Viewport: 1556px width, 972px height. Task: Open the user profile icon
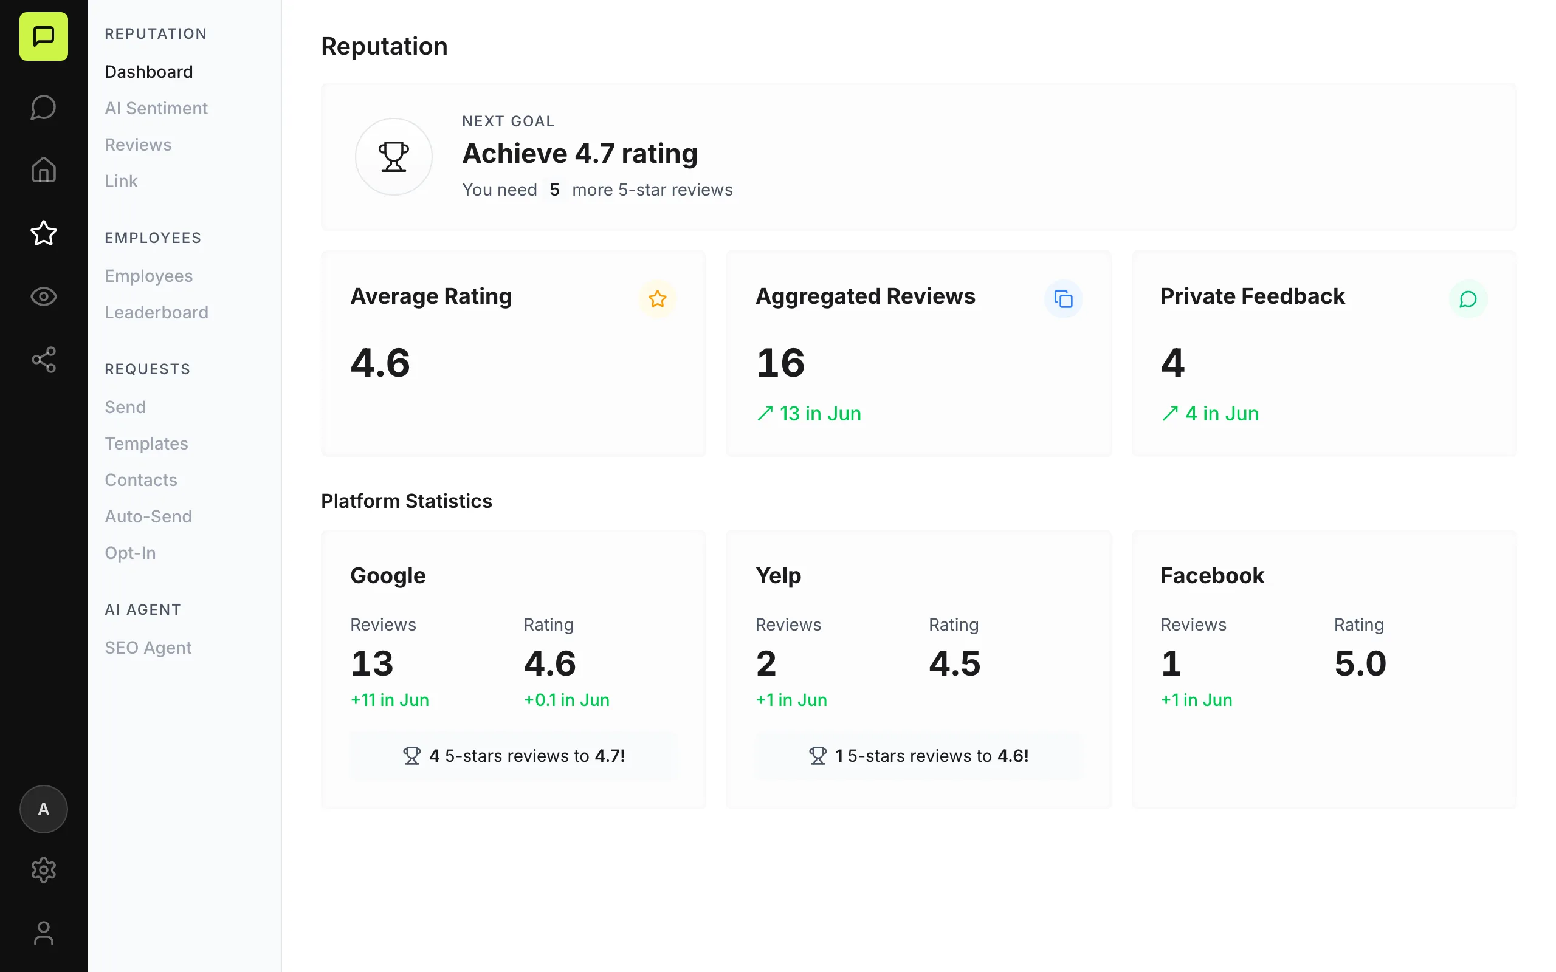(43, 933)
